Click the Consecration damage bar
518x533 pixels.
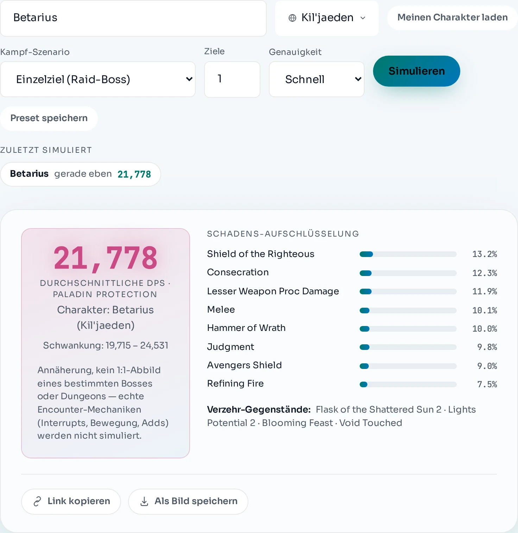pyautogui.click(x=408, y=273)
